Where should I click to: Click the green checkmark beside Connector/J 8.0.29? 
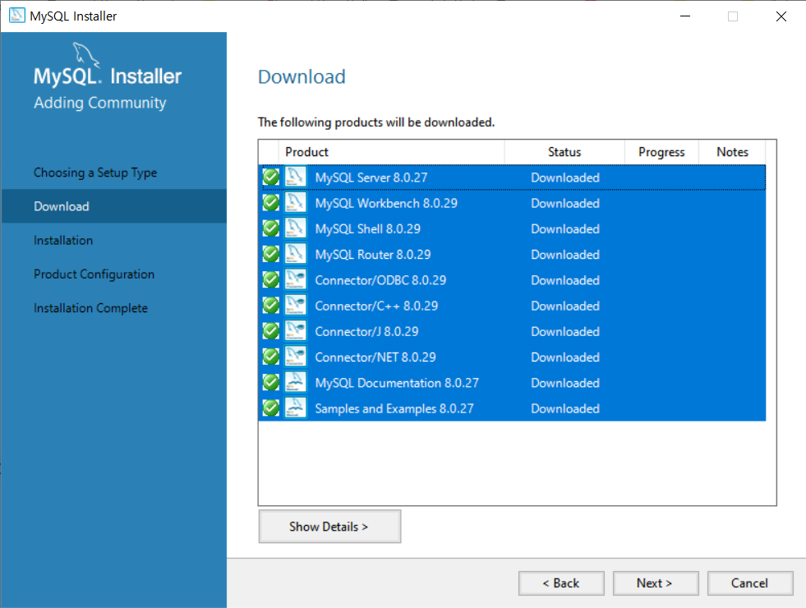[x=271, y=331]
